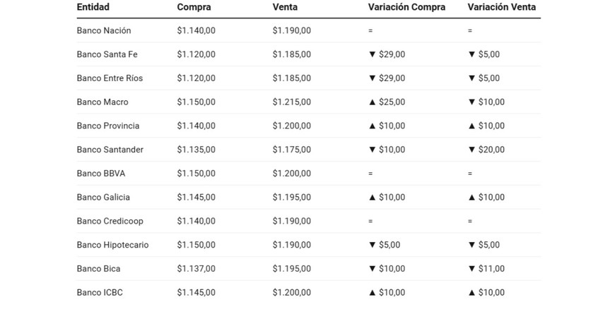Select the Variación Compra column header

(x=406, y=8)
